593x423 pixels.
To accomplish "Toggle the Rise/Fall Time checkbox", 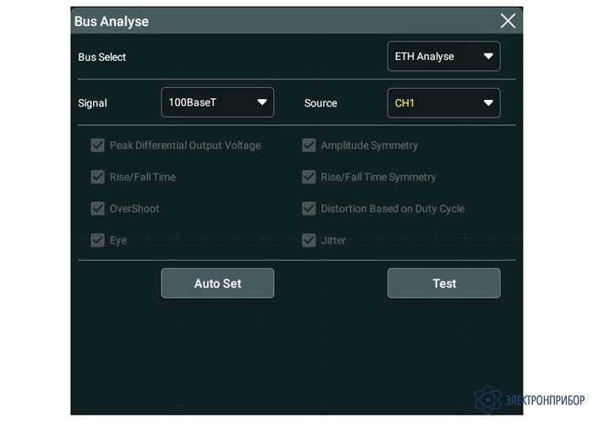I will click(97, 177).
